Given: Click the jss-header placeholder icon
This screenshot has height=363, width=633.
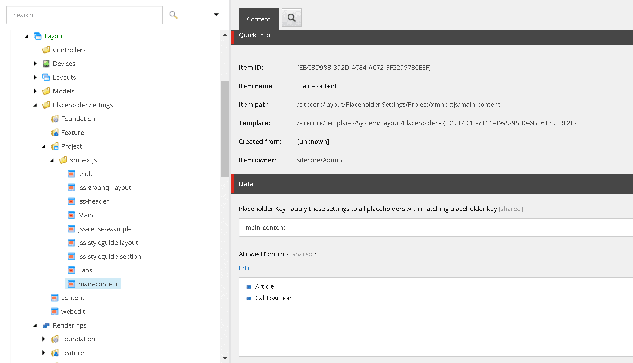Looking at the screenshot, I should pos(71,201).
